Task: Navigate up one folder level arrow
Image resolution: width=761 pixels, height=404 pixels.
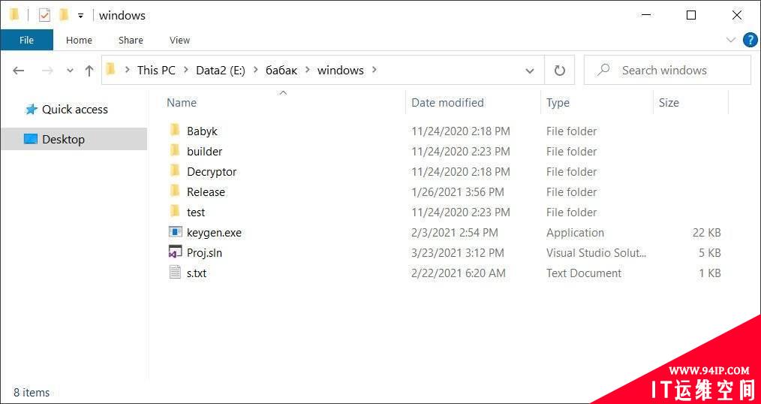Action: click(x=89, y=71)
